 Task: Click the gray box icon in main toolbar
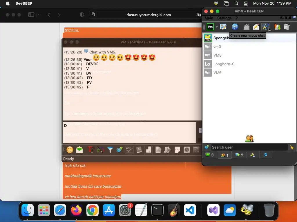click(287, 27)
